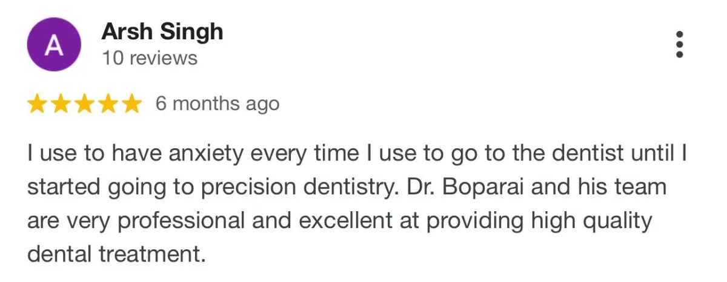Click the "10 reviews" count text

150,58
